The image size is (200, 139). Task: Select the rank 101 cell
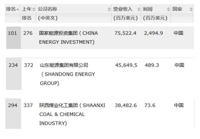click(12, 33)
